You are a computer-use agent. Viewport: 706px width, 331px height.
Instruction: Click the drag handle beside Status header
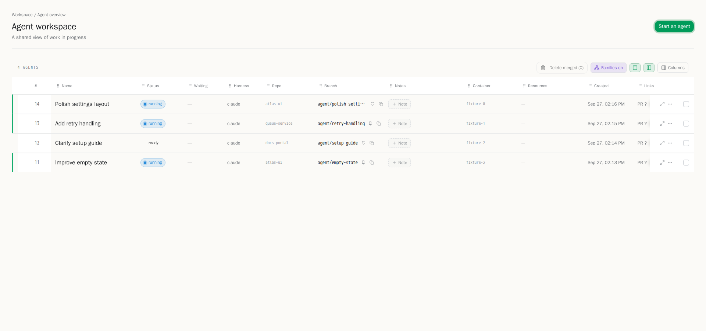pos(143,86)
